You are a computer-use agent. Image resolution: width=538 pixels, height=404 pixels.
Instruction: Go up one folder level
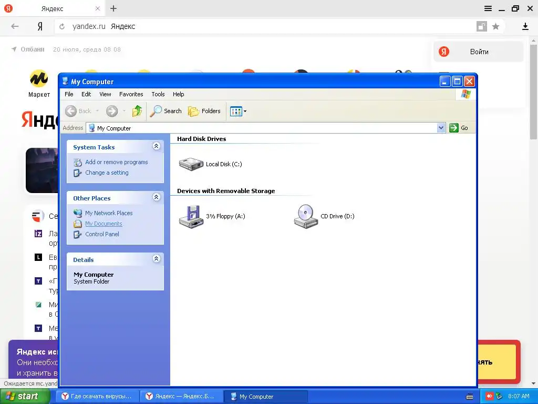point(137,111)
